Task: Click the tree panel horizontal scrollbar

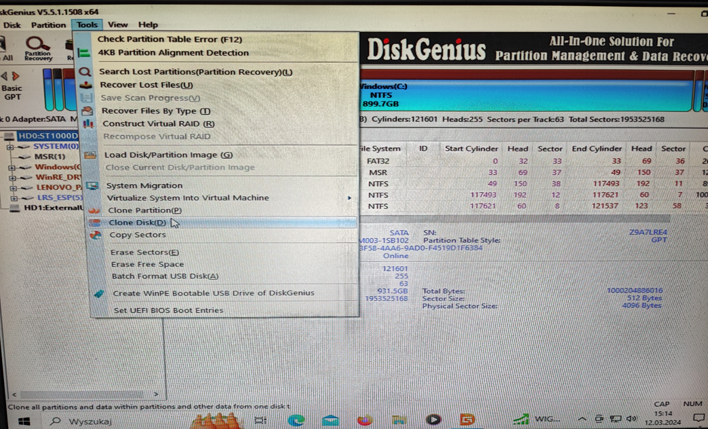Action: click(83, 394)
